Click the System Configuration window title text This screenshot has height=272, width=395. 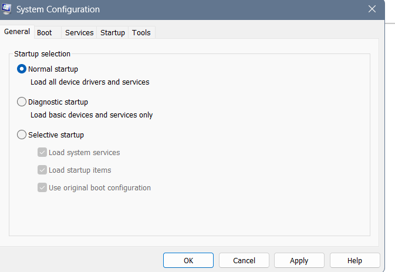[58, 9]
